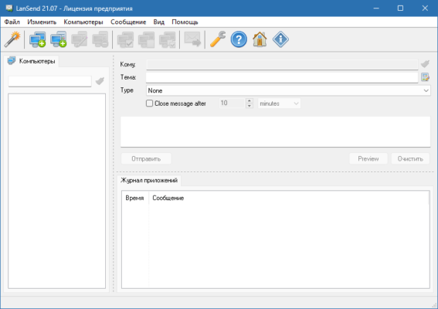The height and width of the screenshot is (309, 438).
Task: Click the clear icon beside Кому field
Action: tap(425, 64)
